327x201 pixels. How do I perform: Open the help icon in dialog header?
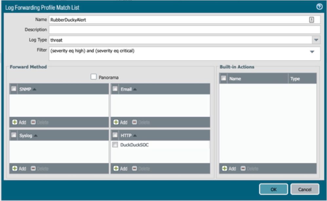click(x=319, y=7)
